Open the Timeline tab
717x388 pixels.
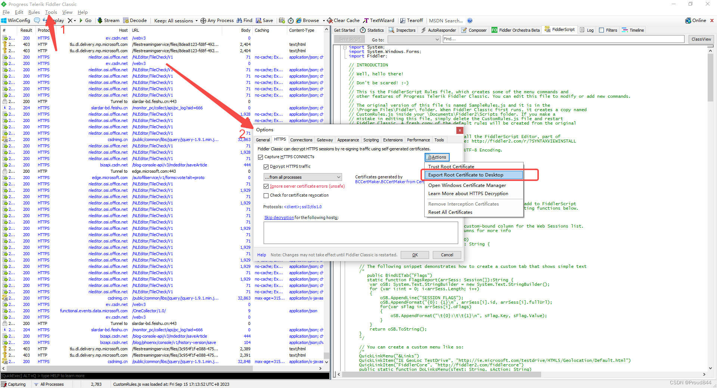pyautogui.click(x=633, y=30)
